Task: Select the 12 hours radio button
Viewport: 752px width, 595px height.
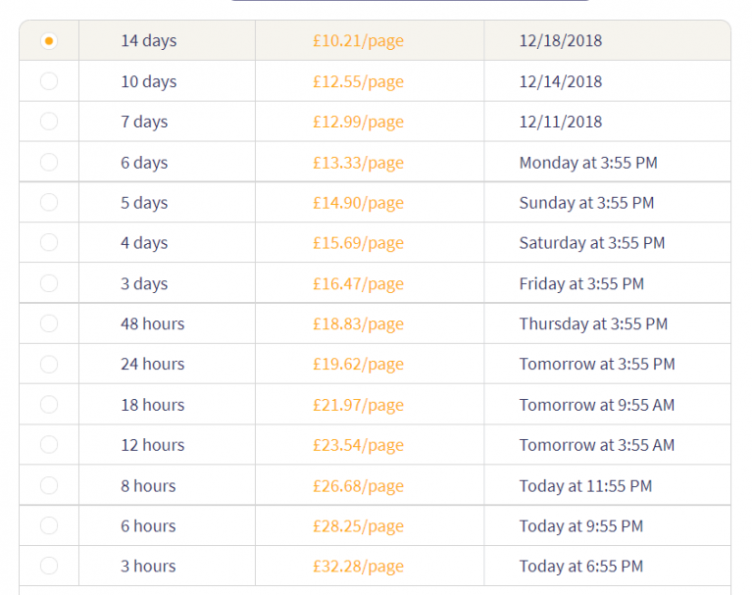Action: pos(49,445)
